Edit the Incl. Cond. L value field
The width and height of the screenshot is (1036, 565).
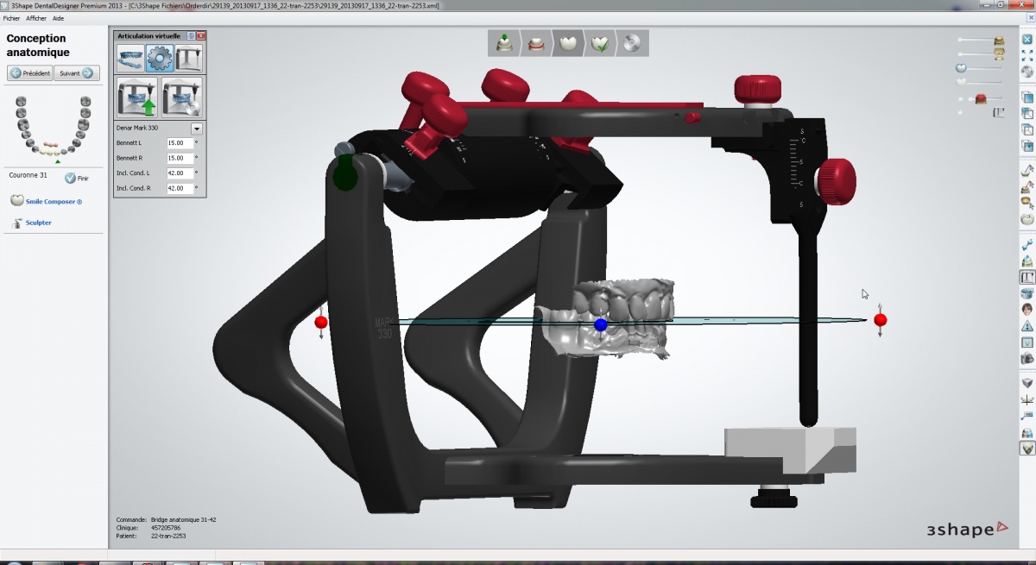pos(180,173)
